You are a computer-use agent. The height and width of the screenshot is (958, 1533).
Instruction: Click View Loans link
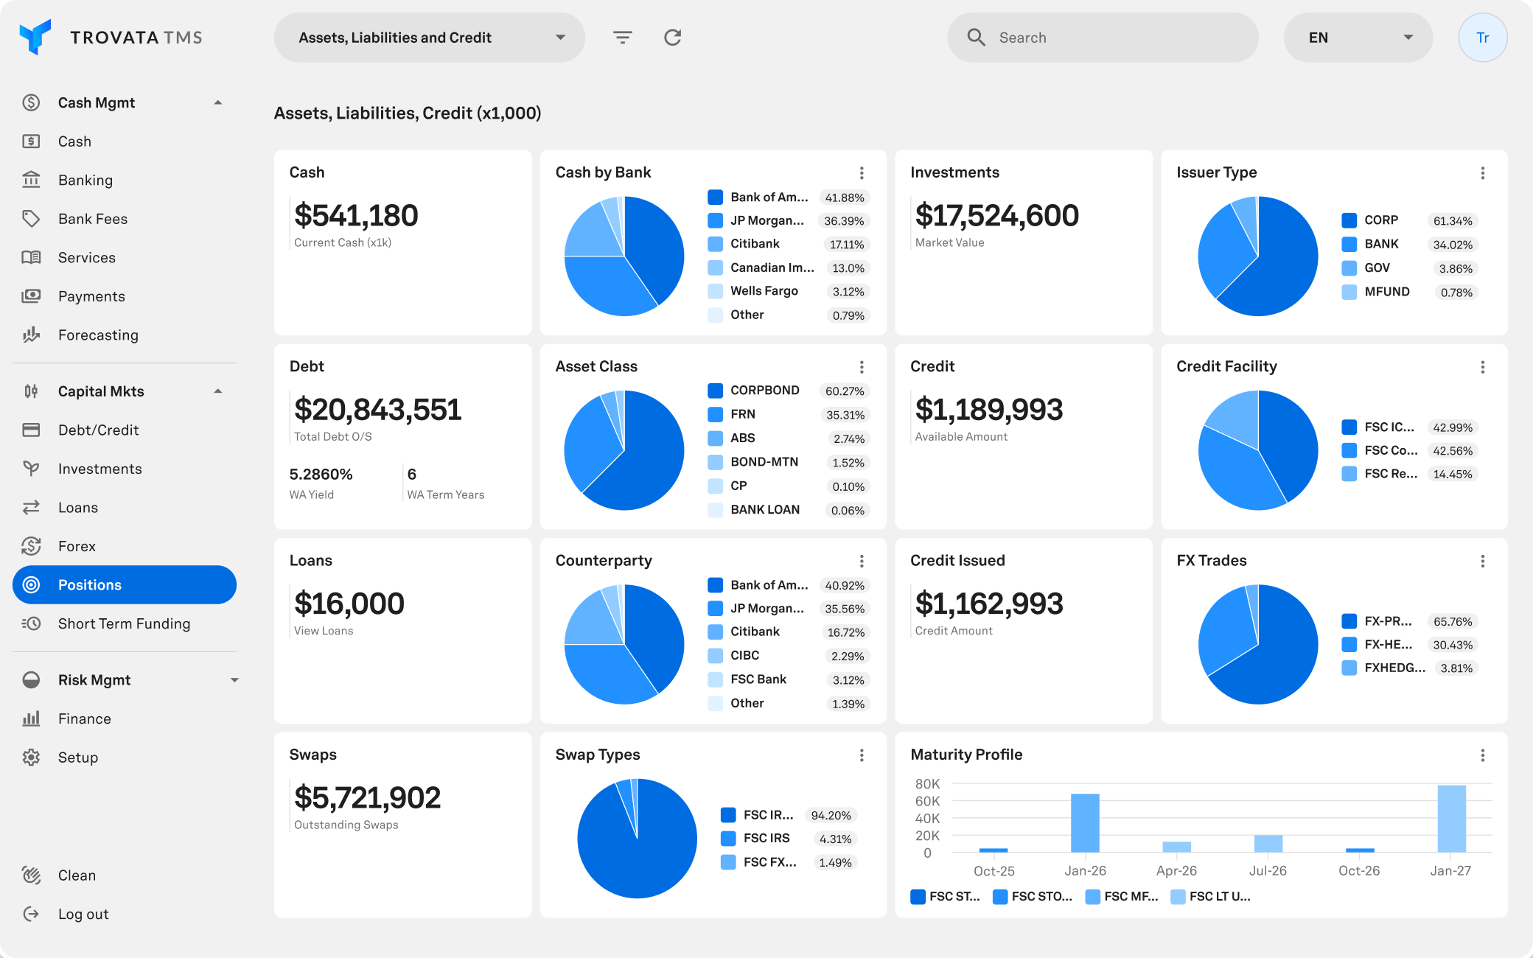click(324, 631)
